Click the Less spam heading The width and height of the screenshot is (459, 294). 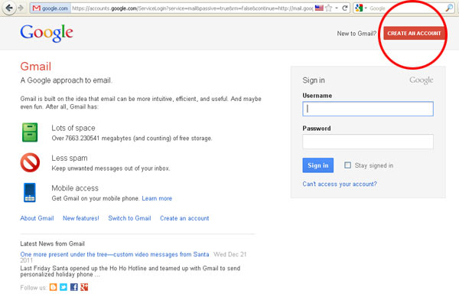70,158
